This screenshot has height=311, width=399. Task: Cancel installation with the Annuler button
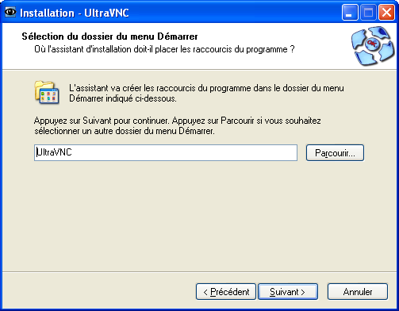point(358,292)
